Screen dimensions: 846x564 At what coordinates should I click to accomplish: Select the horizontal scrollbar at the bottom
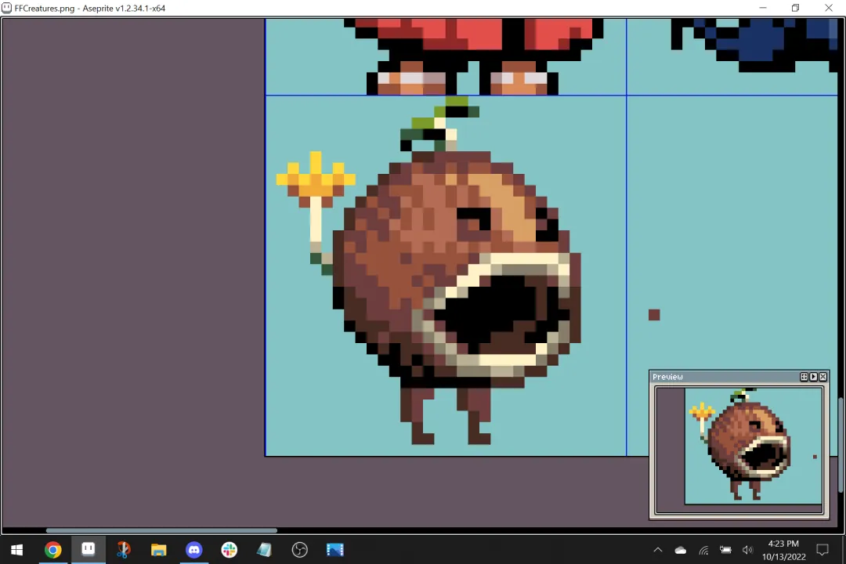[161, 530]
